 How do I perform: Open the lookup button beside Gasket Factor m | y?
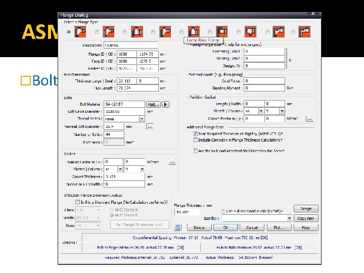coord(172,162)
